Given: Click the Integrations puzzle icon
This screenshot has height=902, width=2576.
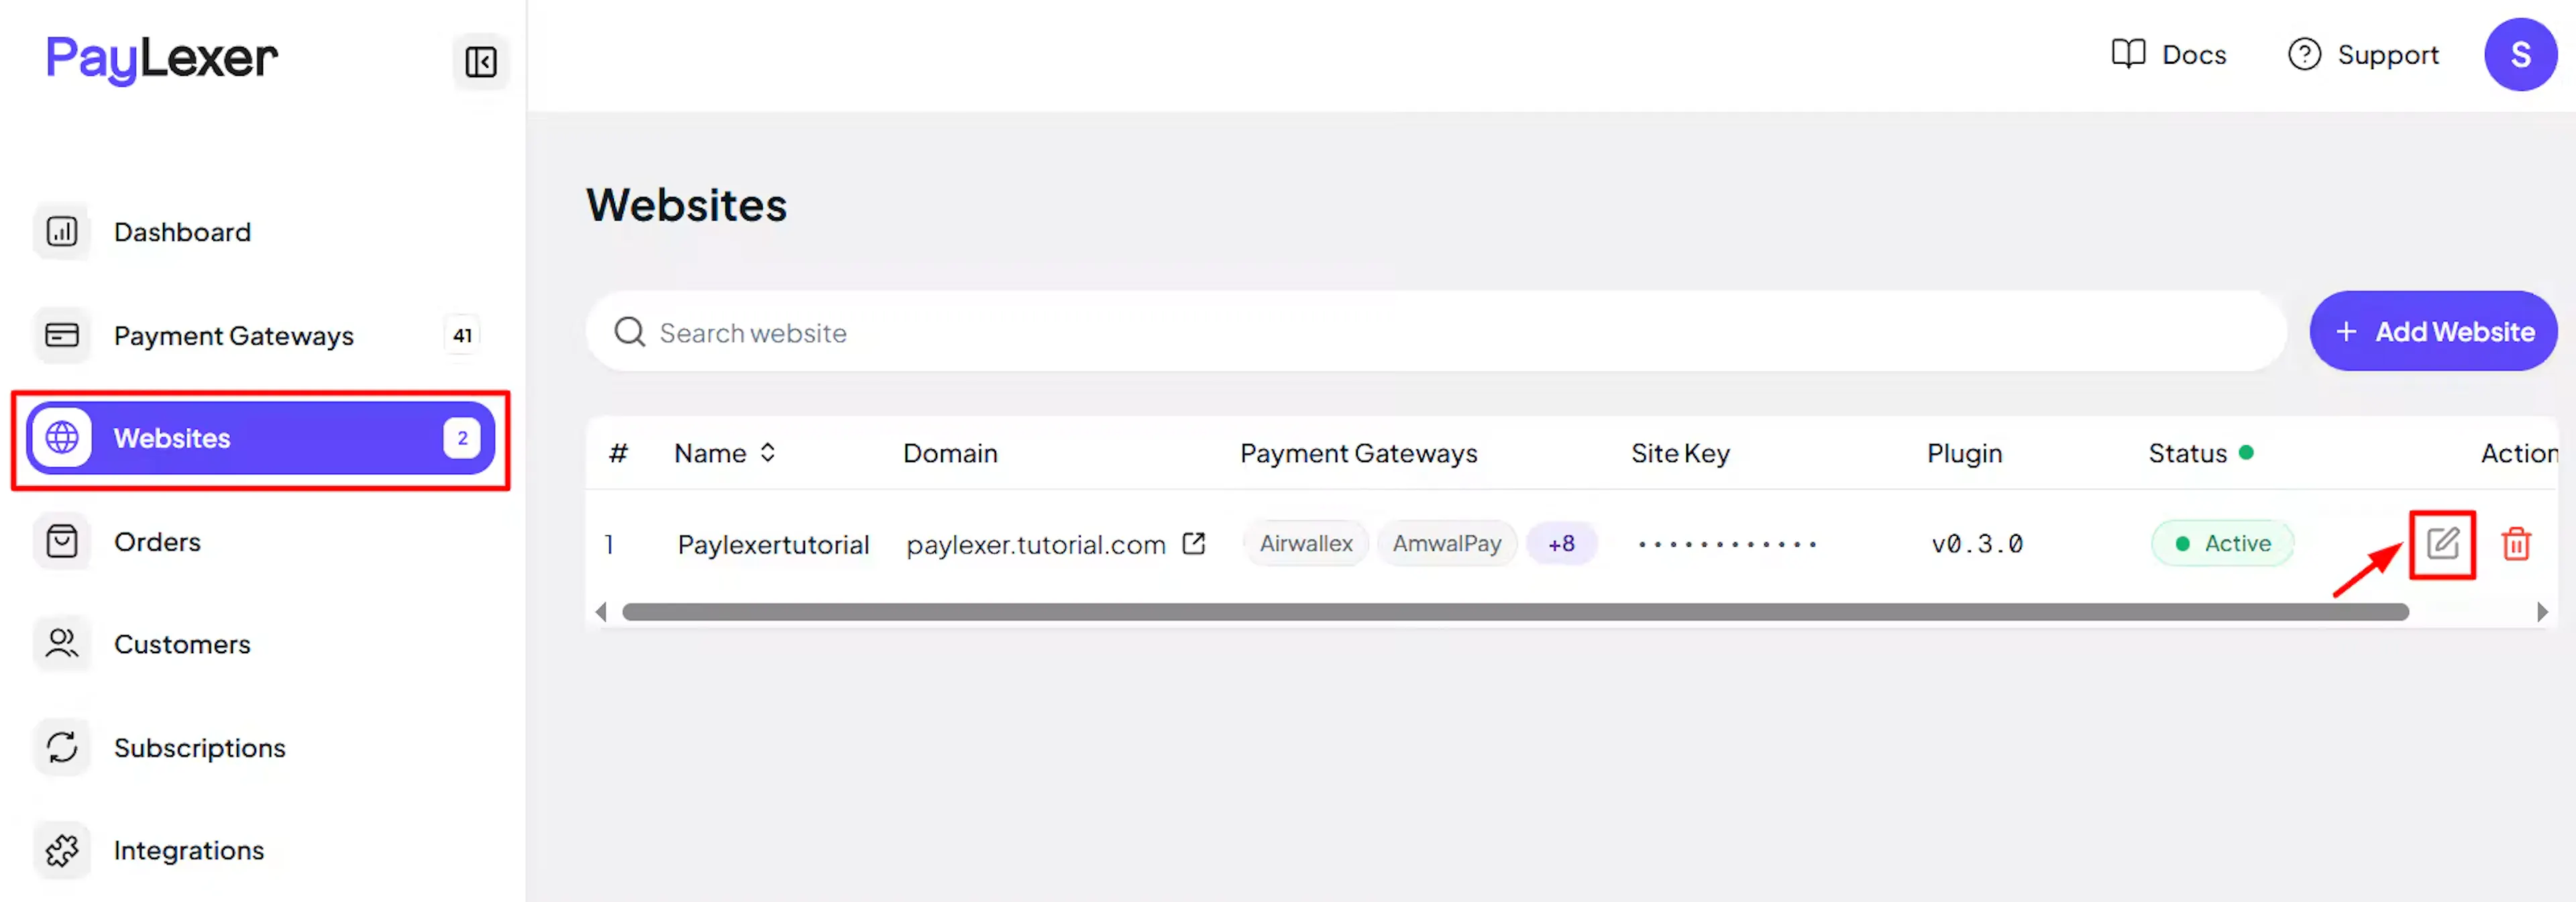Looking at the screenshot, I should click(62, 850).
